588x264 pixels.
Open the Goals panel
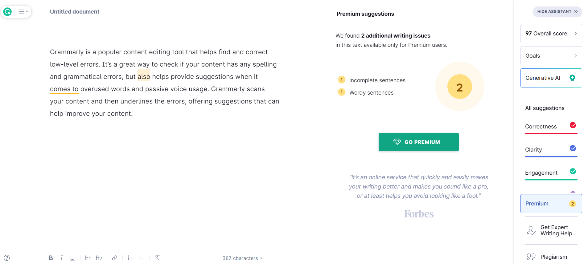click(551, 56)
